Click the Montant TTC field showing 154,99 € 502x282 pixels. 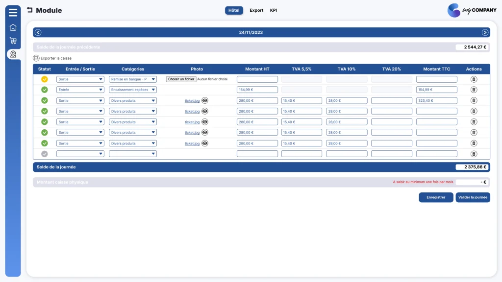click(436, 90)
